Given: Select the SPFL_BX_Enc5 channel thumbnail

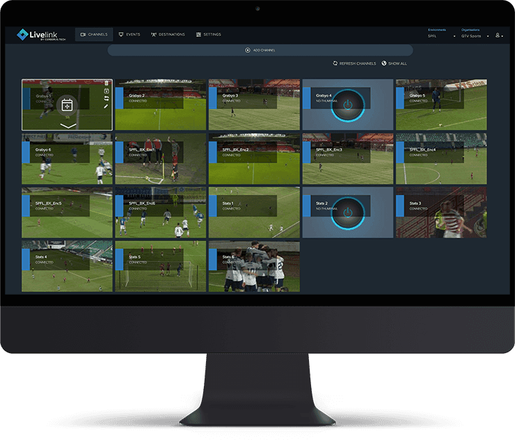Looking at the screenshot, I should 67,213.
